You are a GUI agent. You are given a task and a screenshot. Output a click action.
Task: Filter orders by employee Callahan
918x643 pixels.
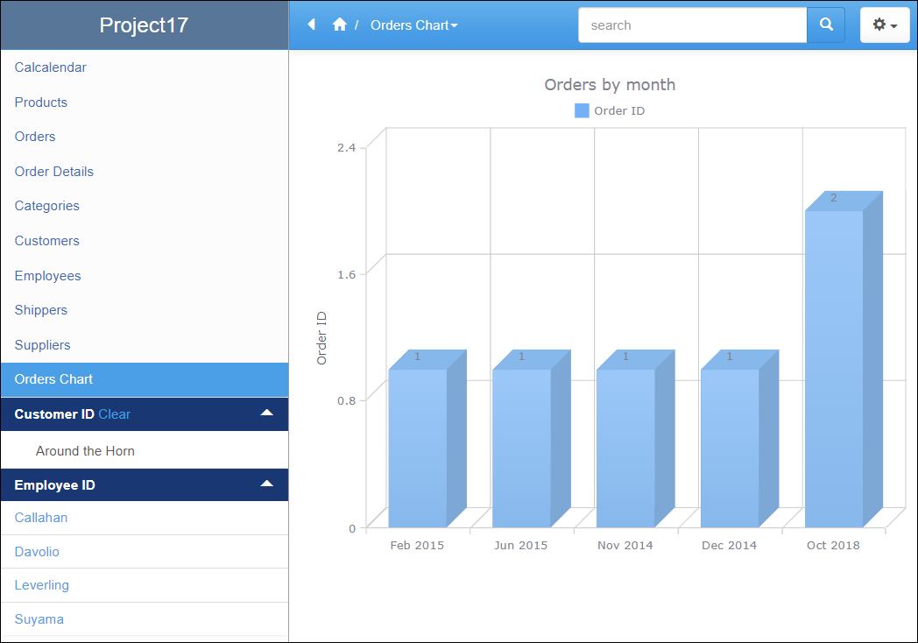(40, 518)
